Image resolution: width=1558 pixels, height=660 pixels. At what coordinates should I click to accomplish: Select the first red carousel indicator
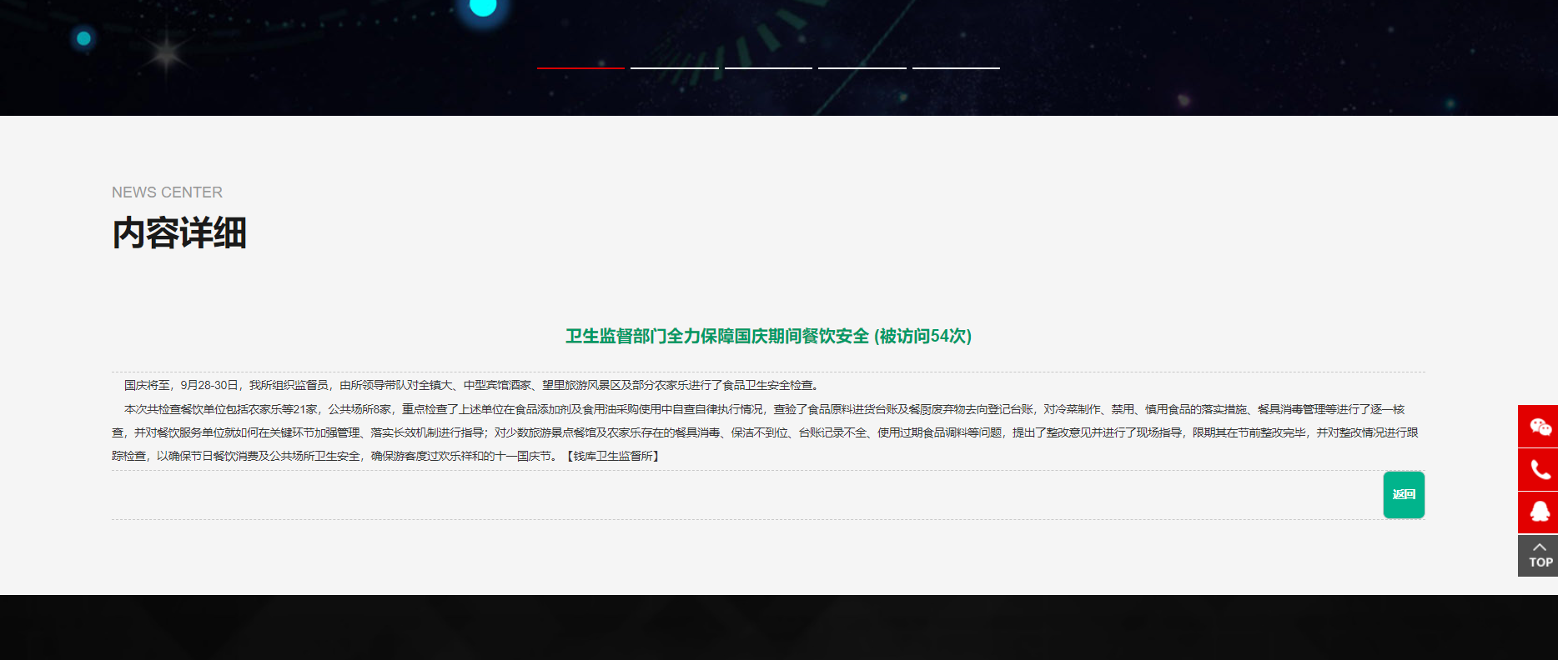[580, 67]
